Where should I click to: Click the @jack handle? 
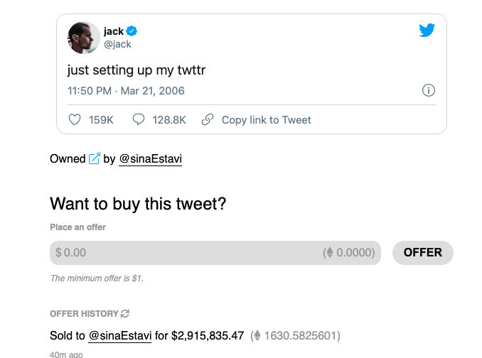[x=117, y=44]
